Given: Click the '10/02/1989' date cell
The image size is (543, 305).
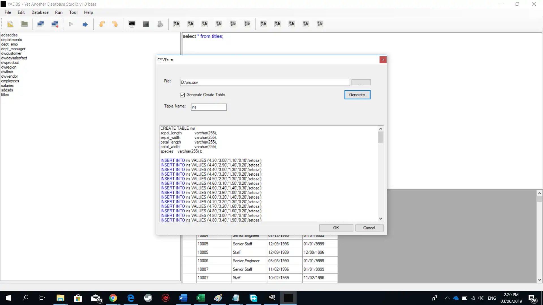Looking at the screenshot, I should point(285,278).
